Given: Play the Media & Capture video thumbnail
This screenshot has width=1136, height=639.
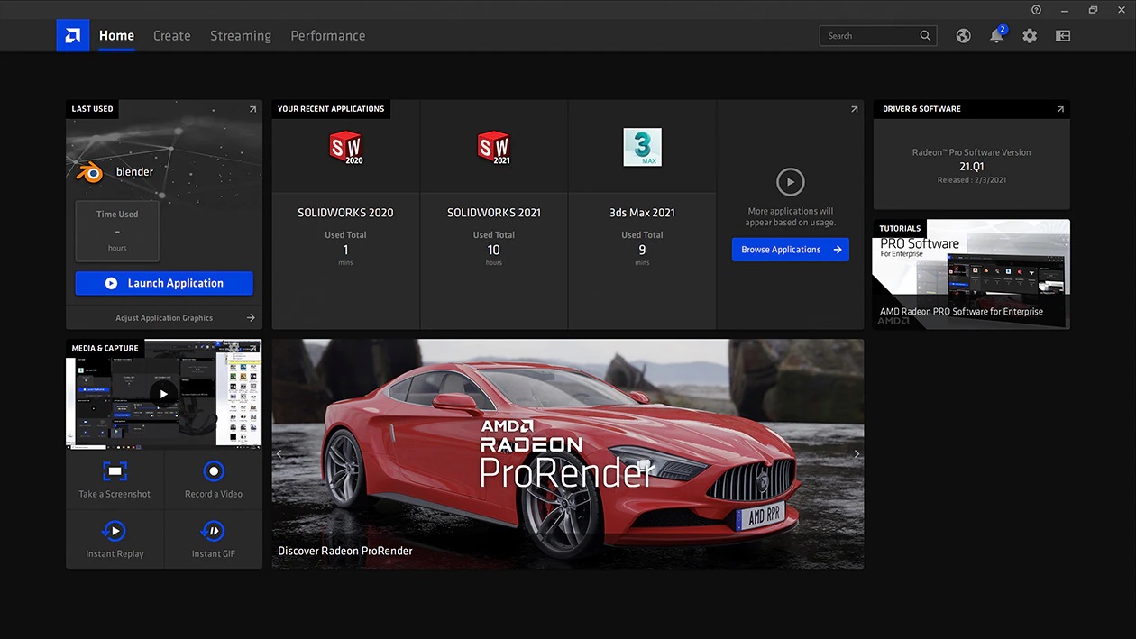Looking at the screenshot, I should tap(163, 394).
